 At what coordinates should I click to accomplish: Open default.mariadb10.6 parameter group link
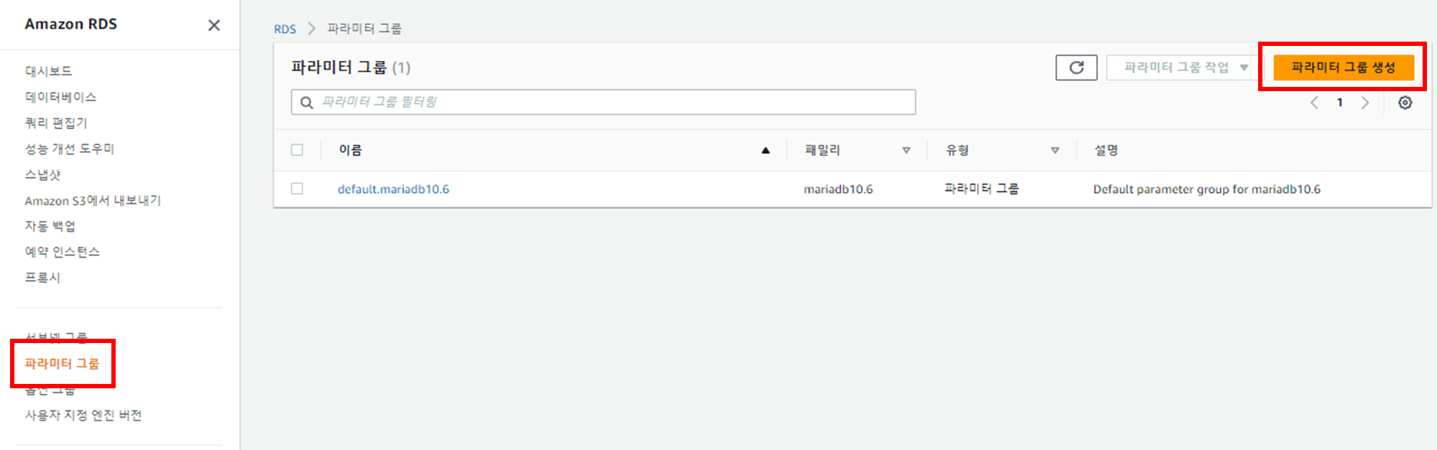coord(393,189)
